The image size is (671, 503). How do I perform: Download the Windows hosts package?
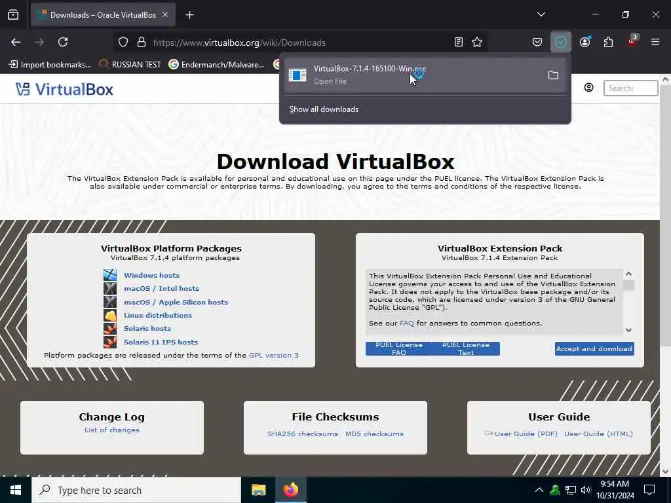(x=151, y=276)
